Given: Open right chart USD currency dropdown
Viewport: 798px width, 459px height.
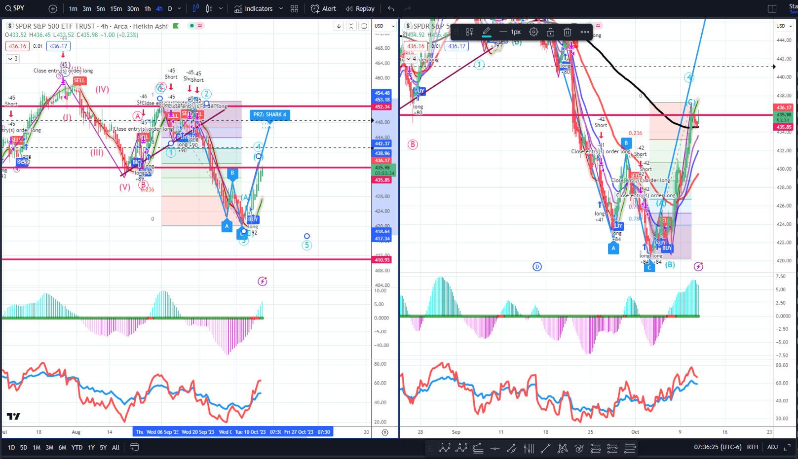Looking at the screenshot, I should click(x=784, y=26).
